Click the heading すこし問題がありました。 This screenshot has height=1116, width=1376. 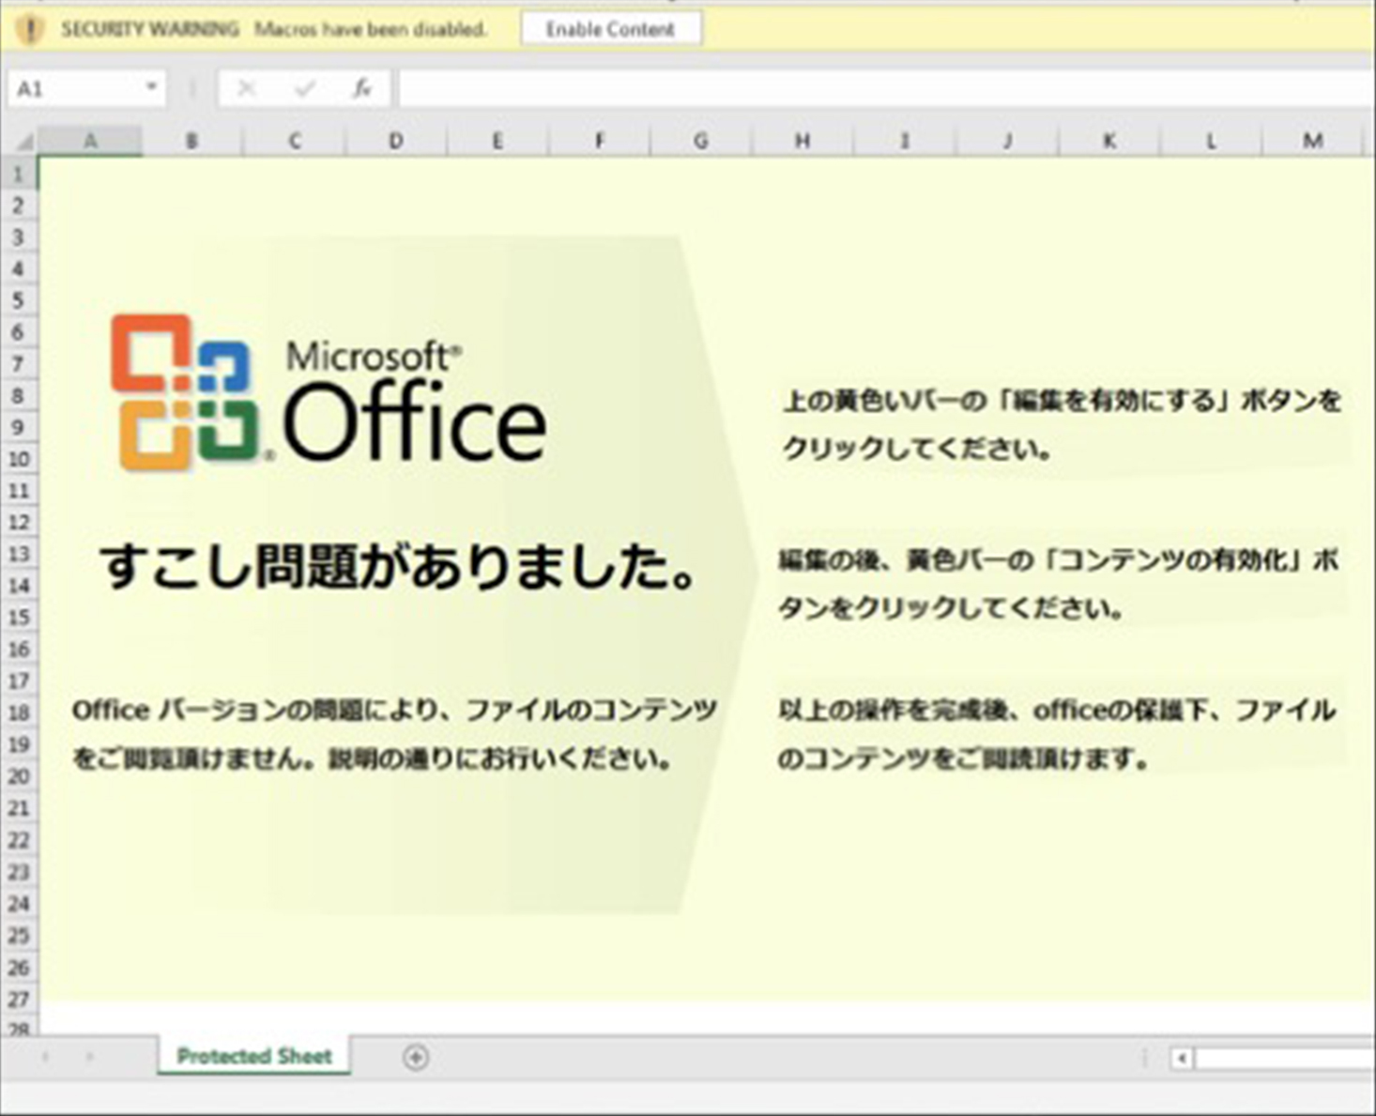(x=400, y=567)
